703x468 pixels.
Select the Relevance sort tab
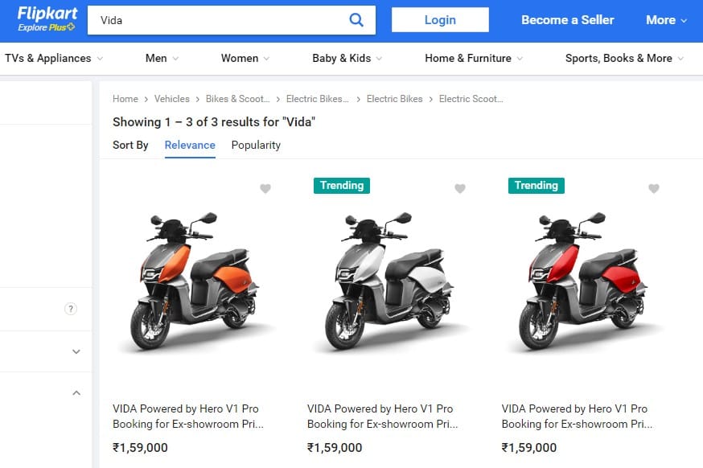pos(190,145)
